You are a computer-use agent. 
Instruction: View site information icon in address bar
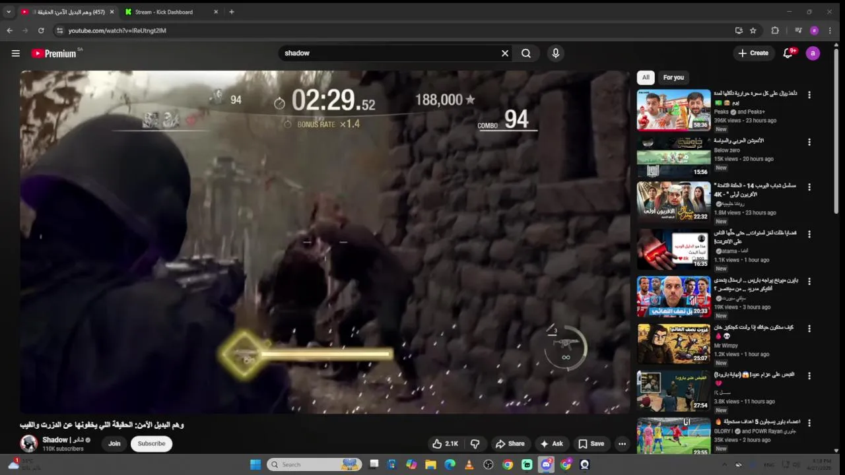pyautogui.click(x=59, y=30)
